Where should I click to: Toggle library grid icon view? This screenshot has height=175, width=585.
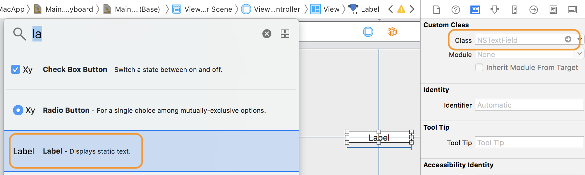285,34
